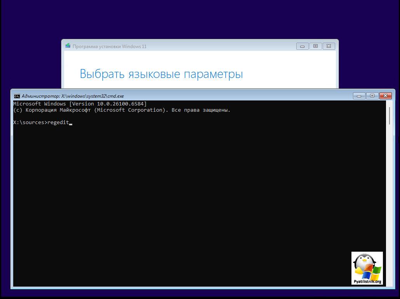
Task: Open the cmd.exe system menu icon
Action: coord(17,96)
